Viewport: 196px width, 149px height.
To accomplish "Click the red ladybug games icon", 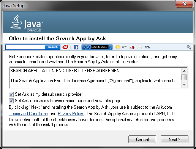I will (132, 48).
